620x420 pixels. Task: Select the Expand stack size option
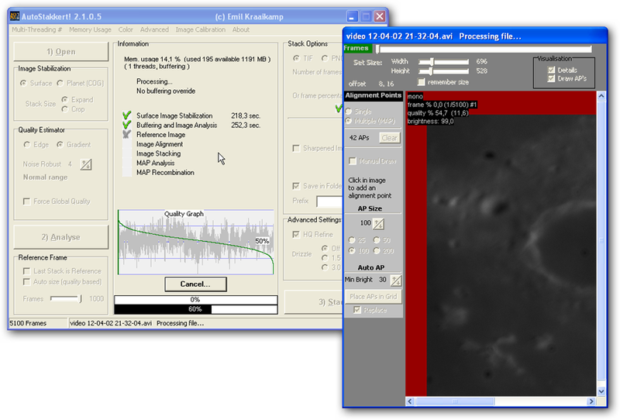tap(65, 99)
